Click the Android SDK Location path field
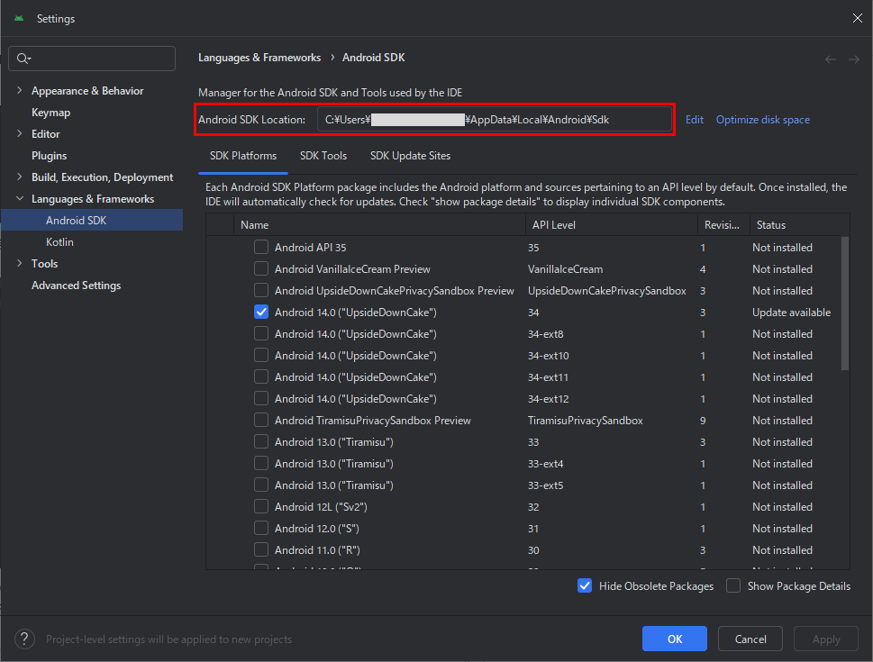The image size is (873, 662). pyautogui.click(x=494, y=120)
